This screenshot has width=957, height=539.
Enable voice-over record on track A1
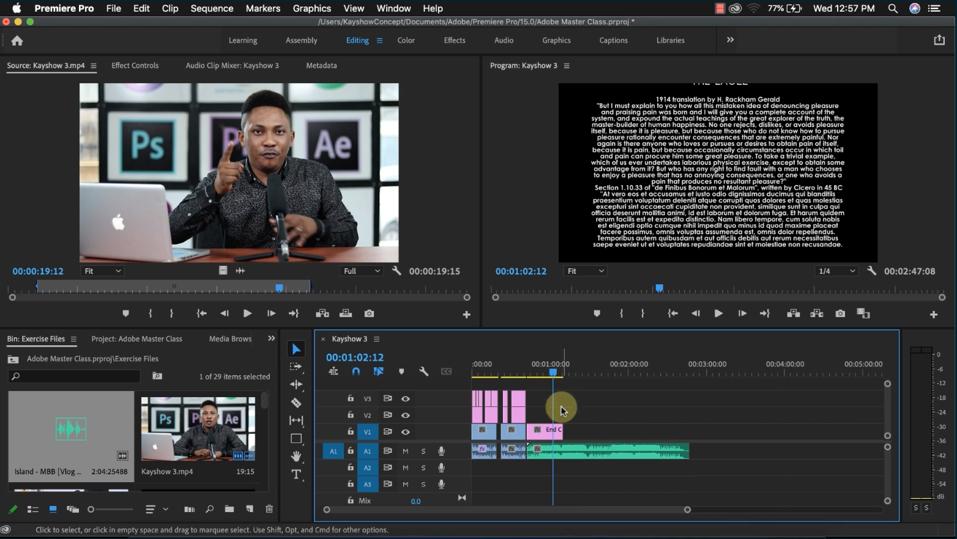pos(441,451)
